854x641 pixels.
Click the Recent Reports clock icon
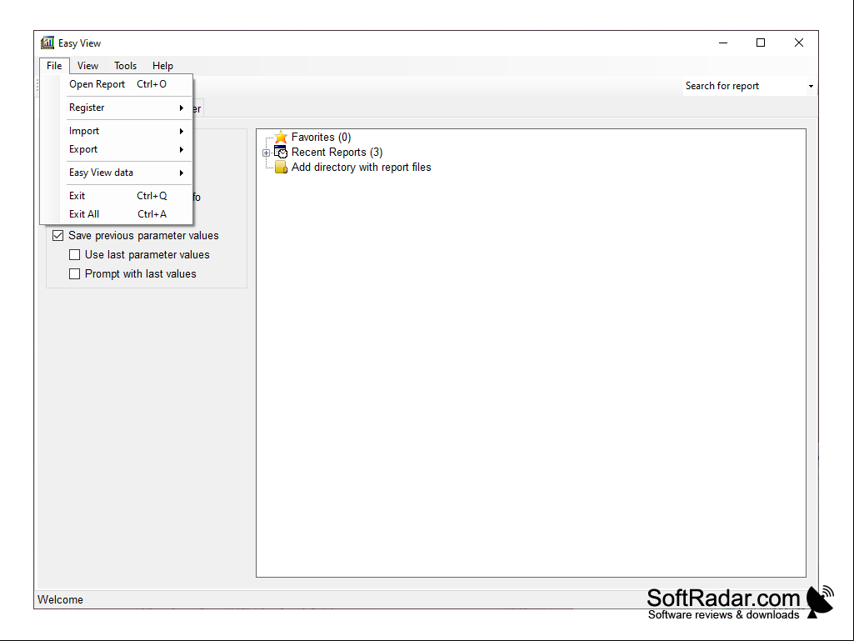[x=281, y=152]
